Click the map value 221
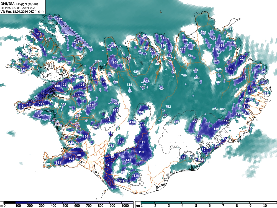277x208 pixels. pyautogui.click(x=195, y=121)
